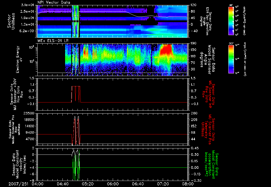Click the red "MU Scanner Pos Telemetry" axis label
The image size is (271, 187).
(x=208, y=130)
